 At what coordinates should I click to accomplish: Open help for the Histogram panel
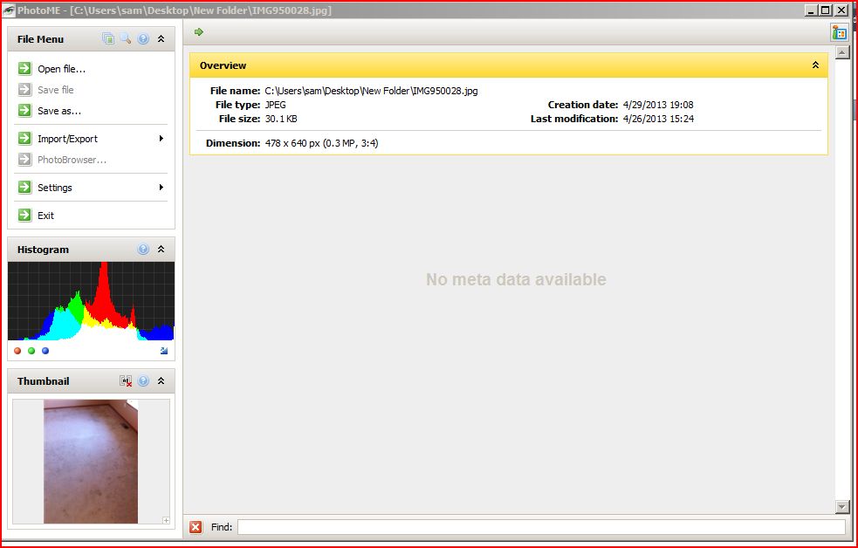click(143, 250)
